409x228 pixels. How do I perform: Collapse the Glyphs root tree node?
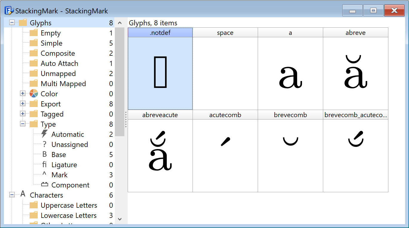pyautogui.click(x=12, y=23)
